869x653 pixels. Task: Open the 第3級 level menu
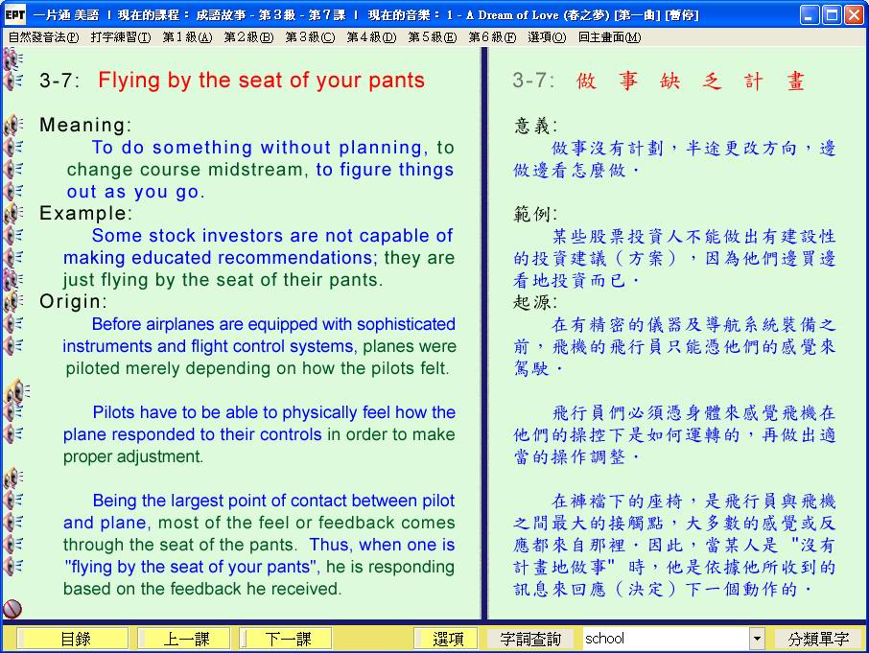point(310,37)
